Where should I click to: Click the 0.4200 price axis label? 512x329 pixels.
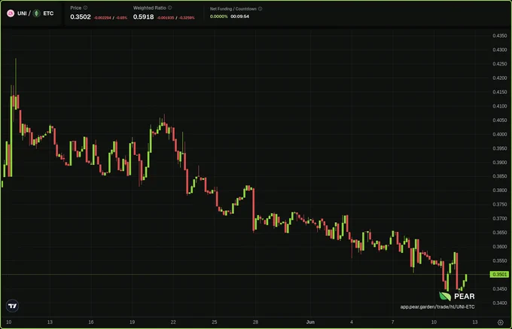(x=500, y=78)
